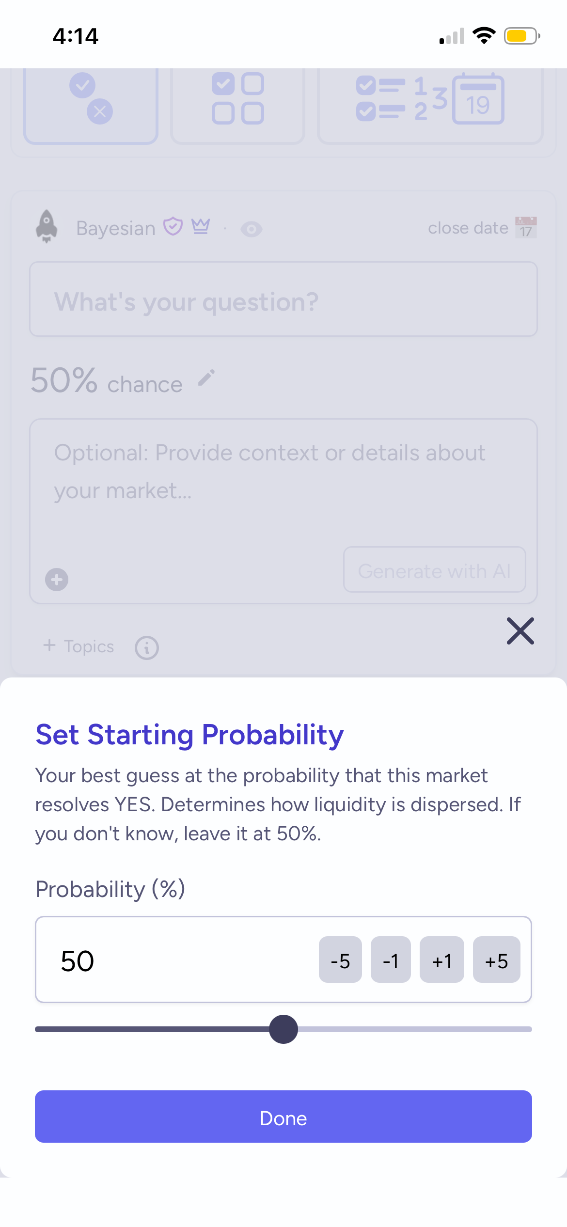
Task: Tap the plus attachment icon in description
Action: [57, 580]
